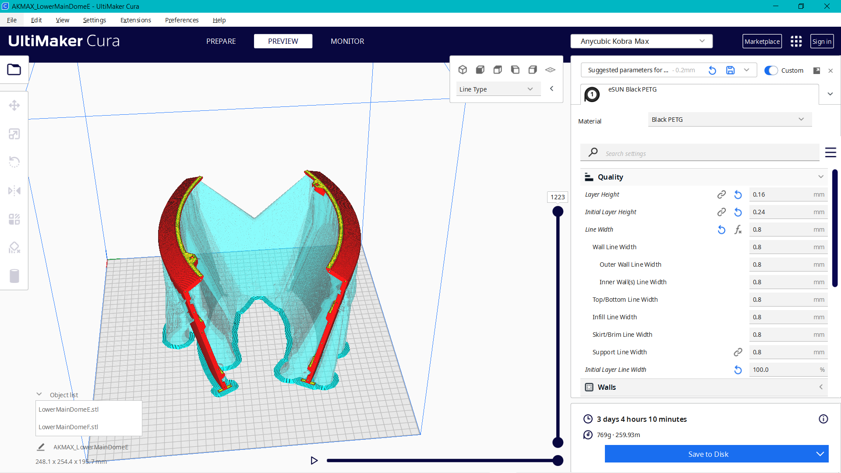Viewport: 841px width, 473px height.
Task: Select the Rotate tool
Action: (x=14, y=162)
